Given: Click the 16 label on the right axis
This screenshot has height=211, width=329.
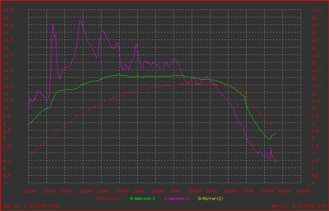Looking at the screenshot, I should [314, 18].
